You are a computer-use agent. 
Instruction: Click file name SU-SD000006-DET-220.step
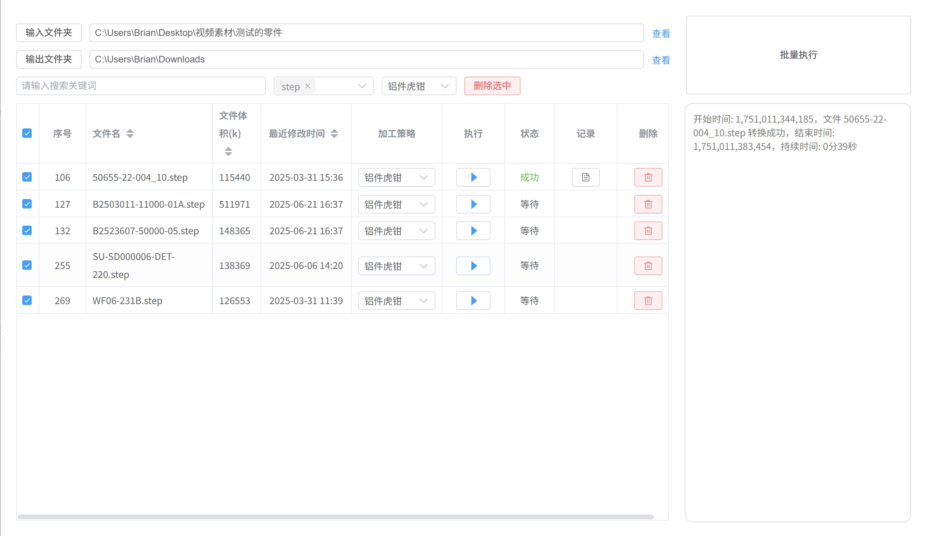134,265
